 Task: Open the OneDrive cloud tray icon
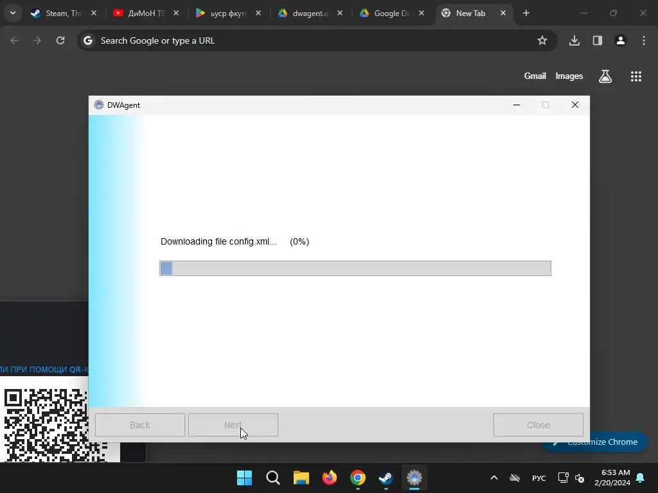pos(515,478)
